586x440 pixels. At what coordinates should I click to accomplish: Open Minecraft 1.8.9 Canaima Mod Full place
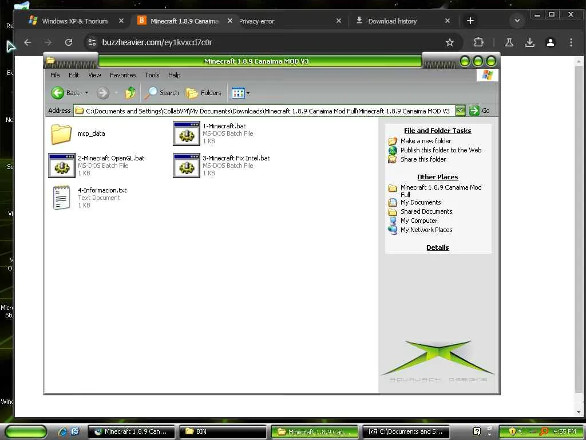pos(441,191)
